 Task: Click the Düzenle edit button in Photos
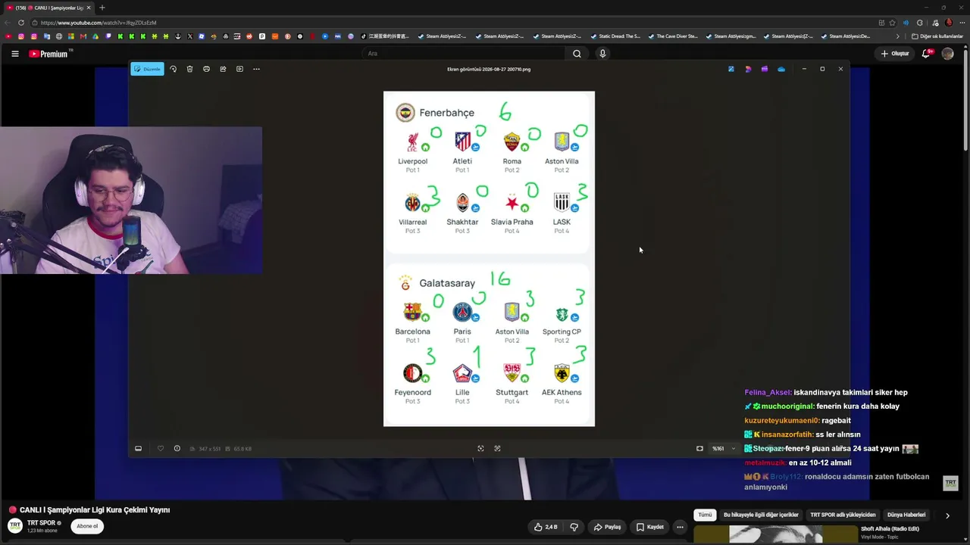click(147, 69)
